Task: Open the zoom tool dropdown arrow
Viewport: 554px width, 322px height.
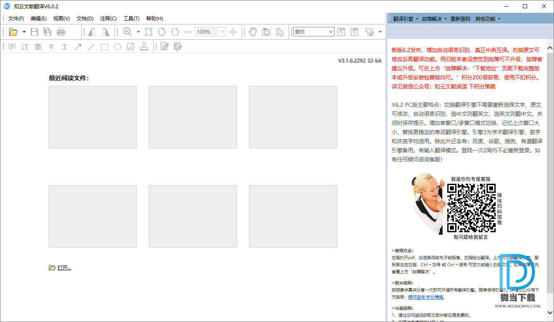Action: 138,32
